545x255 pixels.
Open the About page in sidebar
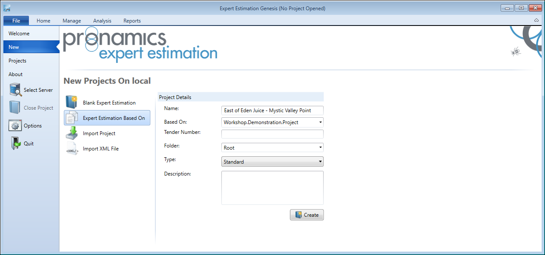point(16,74)
